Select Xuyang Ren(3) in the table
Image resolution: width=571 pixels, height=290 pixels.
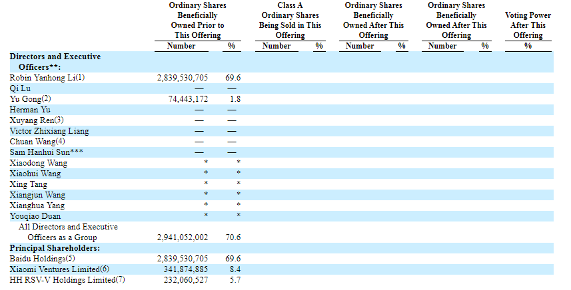pyautogui.click(x=37, y=120)
